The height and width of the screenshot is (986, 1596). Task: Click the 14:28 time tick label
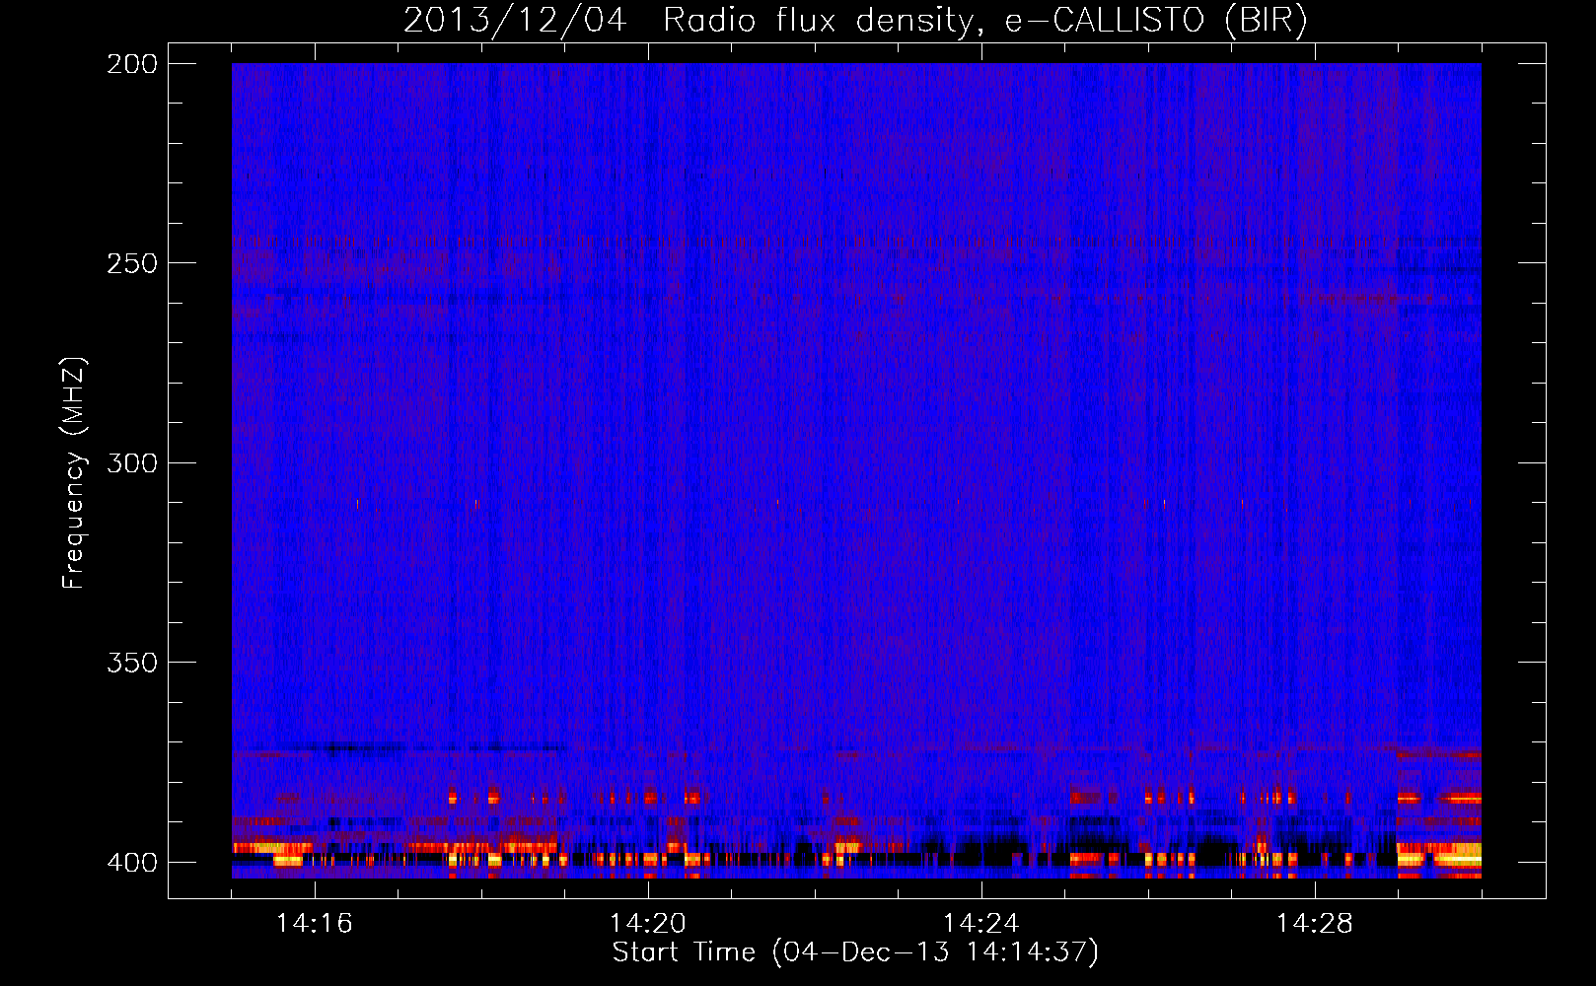point(1315,924)
